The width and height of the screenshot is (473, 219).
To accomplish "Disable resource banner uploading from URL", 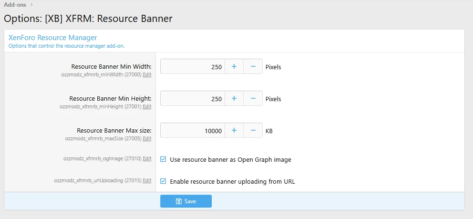I will click(163, 181).
